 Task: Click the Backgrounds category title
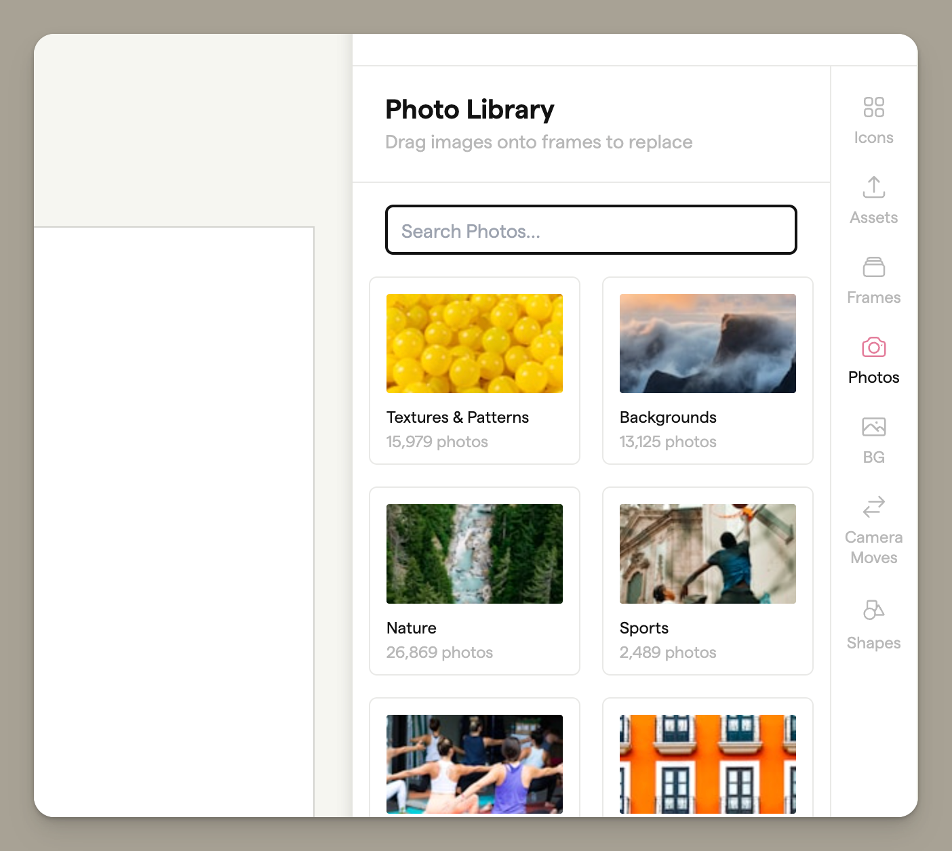[x=668, y=417]
